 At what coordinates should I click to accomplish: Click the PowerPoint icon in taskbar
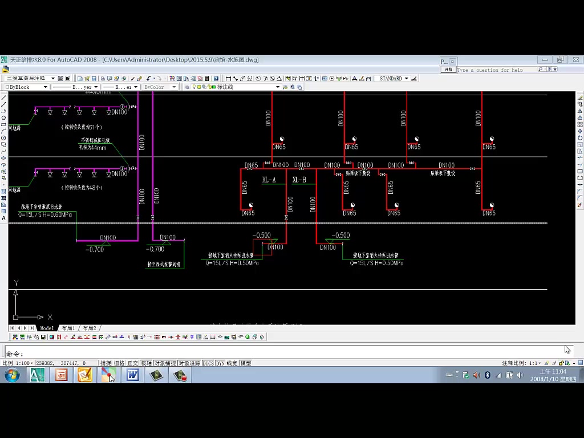click(62, 375)
